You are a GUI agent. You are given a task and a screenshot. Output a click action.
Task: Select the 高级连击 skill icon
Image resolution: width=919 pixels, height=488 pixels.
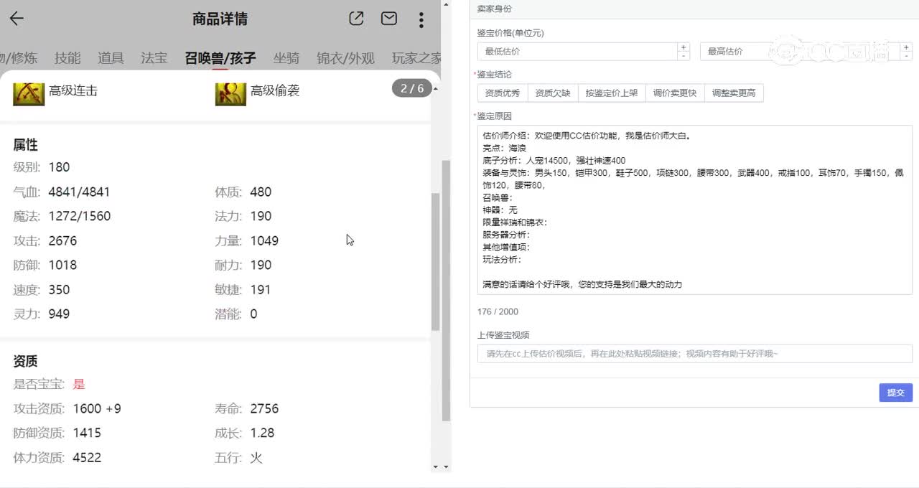[x=28, y=92]
